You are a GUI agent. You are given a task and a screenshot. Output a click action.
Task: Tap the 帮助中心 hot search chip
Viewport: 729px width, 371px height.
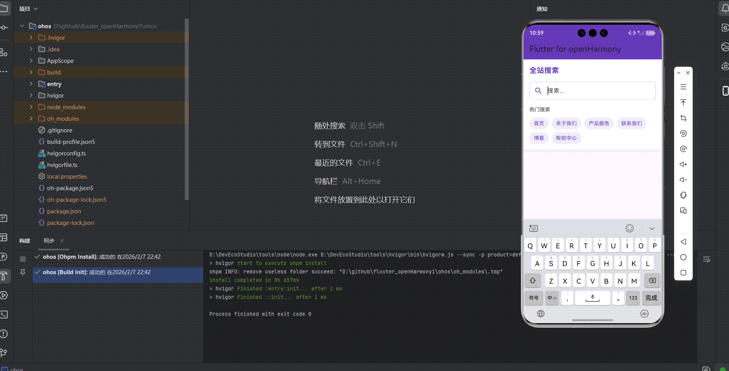coord(566,138)
